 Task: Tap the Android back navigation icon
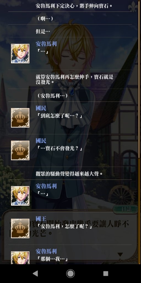[35, 274]
